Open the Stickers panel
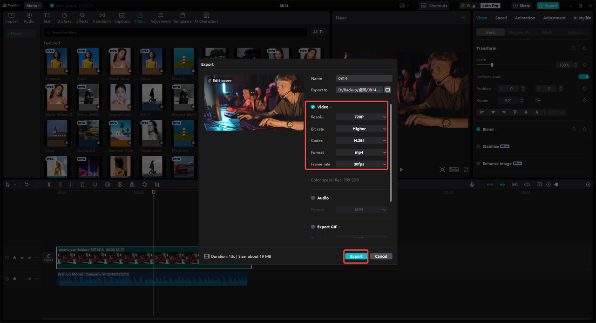The width and height of the screenshot is (596, 323). coord(64,18)
